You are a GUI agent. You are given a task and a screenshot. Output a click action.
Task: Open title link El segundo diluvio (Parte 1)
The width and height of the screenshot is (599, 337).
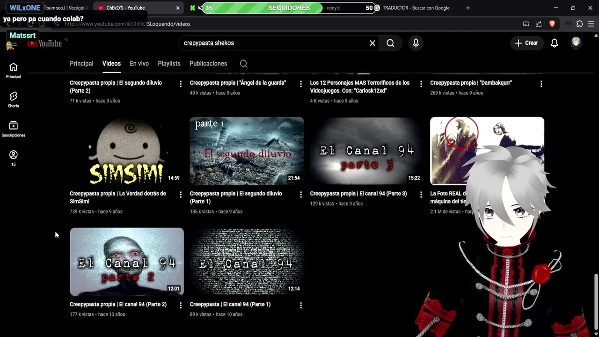coord(236,198)
